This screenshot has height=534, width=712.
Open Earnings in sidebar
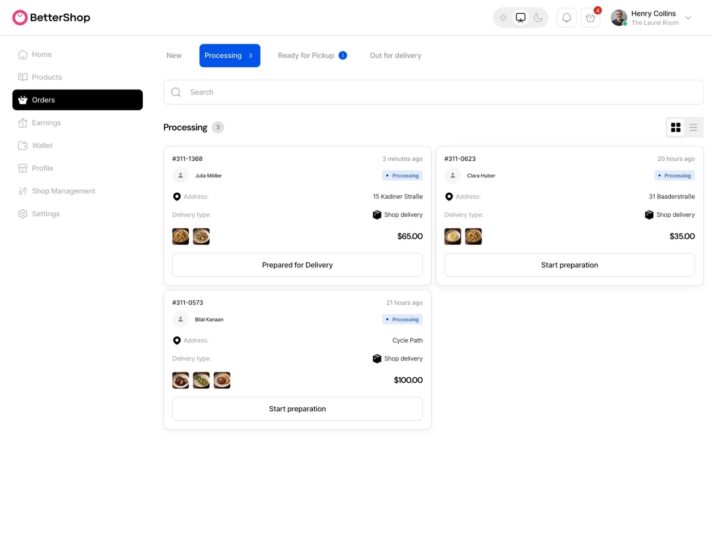coord(77,122)
